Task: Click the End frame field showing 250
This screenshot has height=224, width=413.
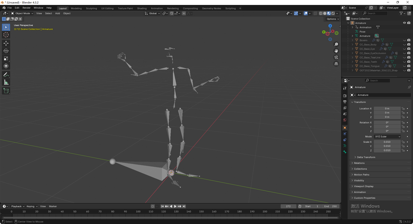Action: pos(330,206)
